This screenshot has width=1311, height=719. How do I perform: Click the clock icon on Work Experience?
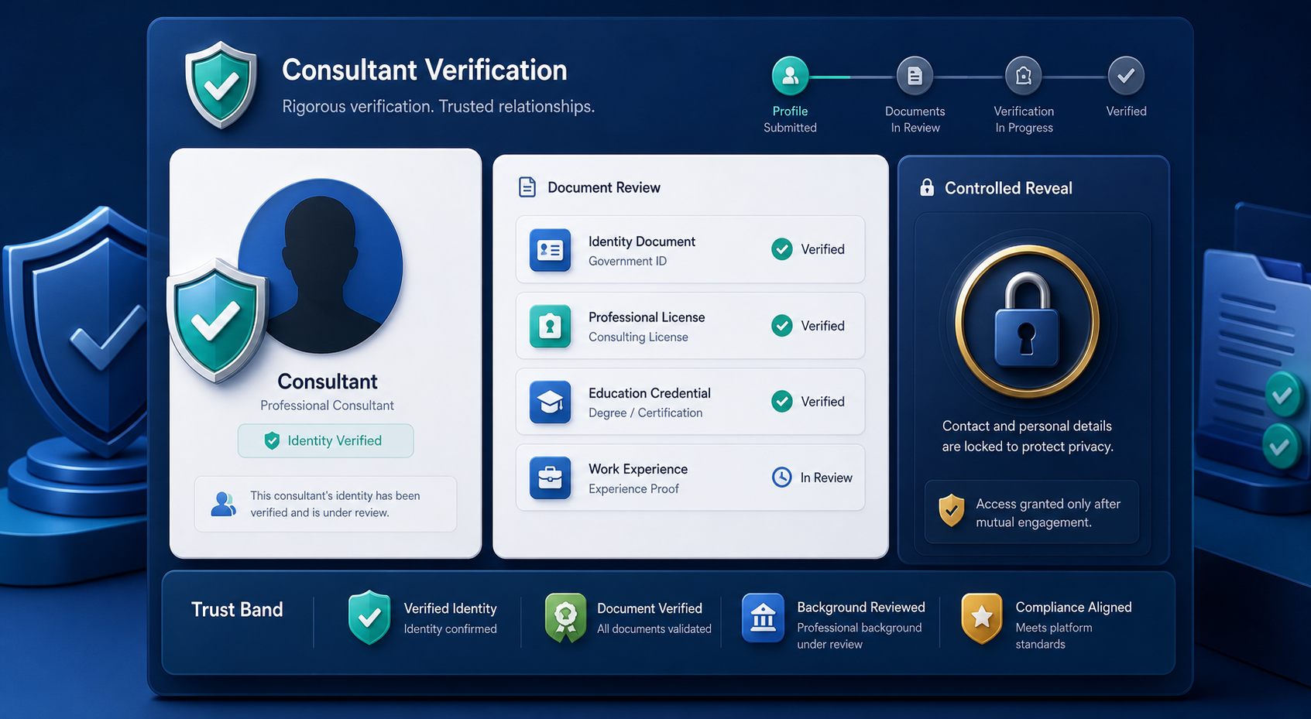click(x=782, y=478)
